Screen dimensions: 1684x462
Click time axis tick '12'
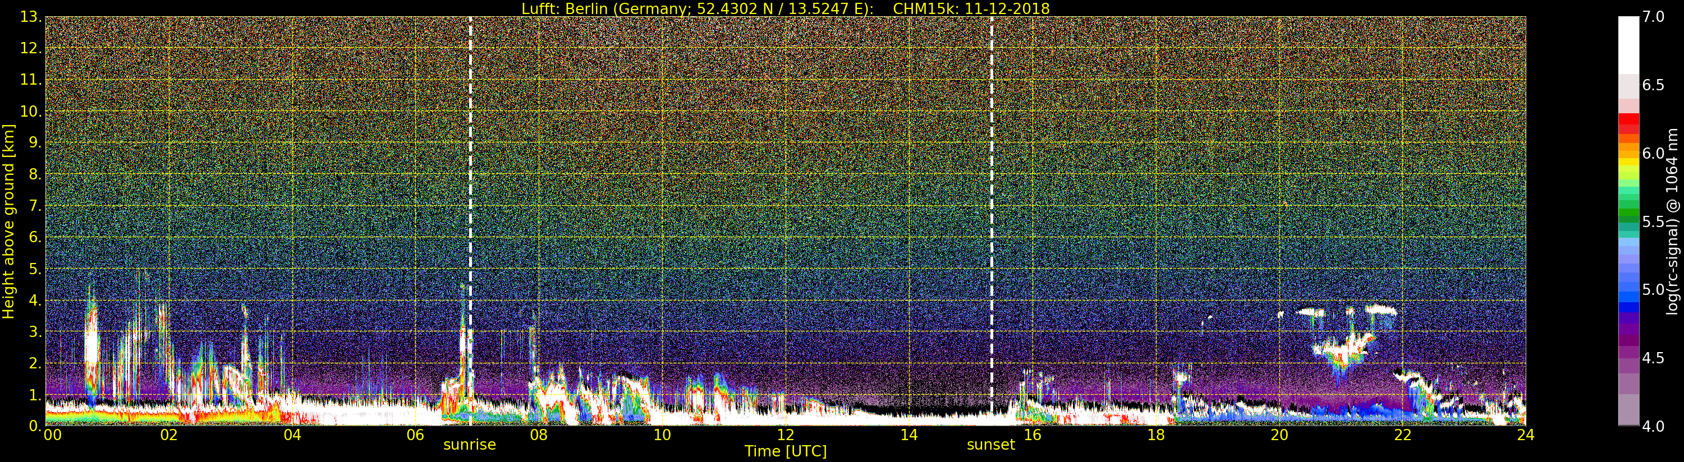click(785, 435)
